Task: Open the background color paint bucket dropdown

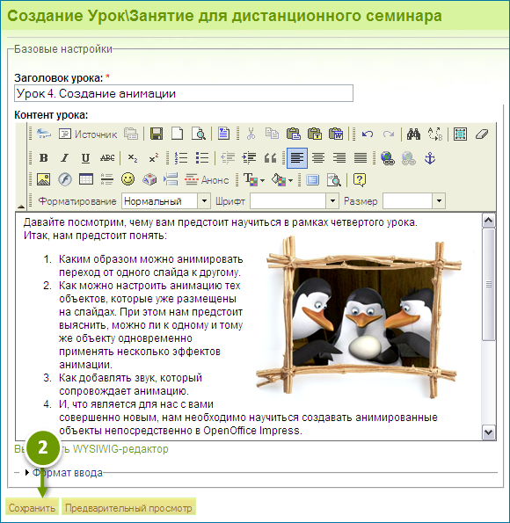Action: tap(282, 180)
